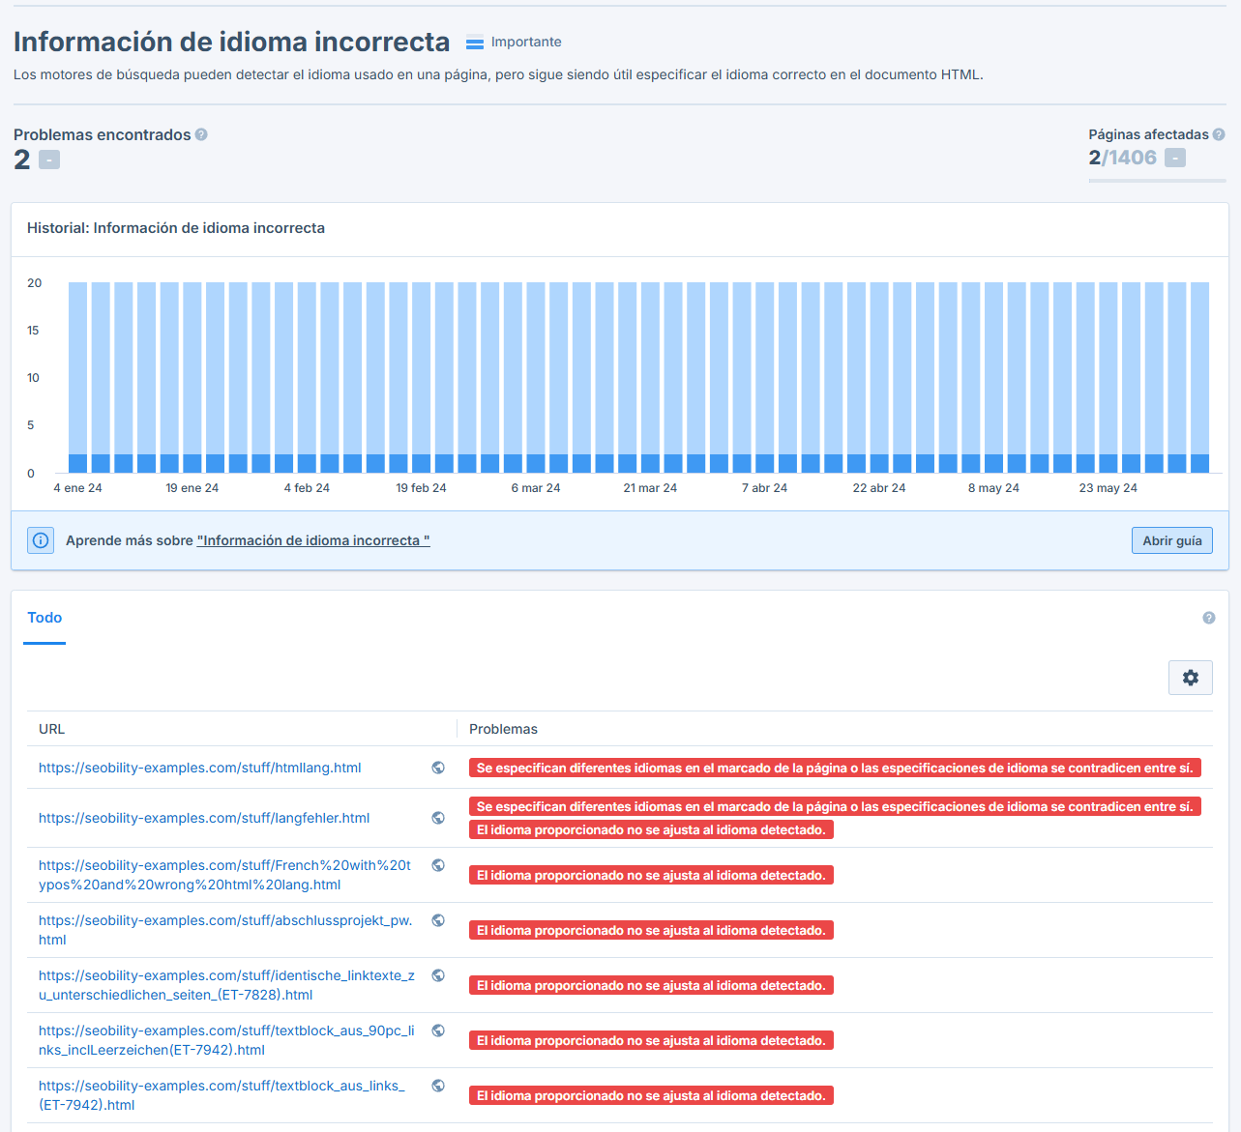1241x1132 pixels.
Task: Click the globe icon beside the French typos URL
Action: [438, 865]
